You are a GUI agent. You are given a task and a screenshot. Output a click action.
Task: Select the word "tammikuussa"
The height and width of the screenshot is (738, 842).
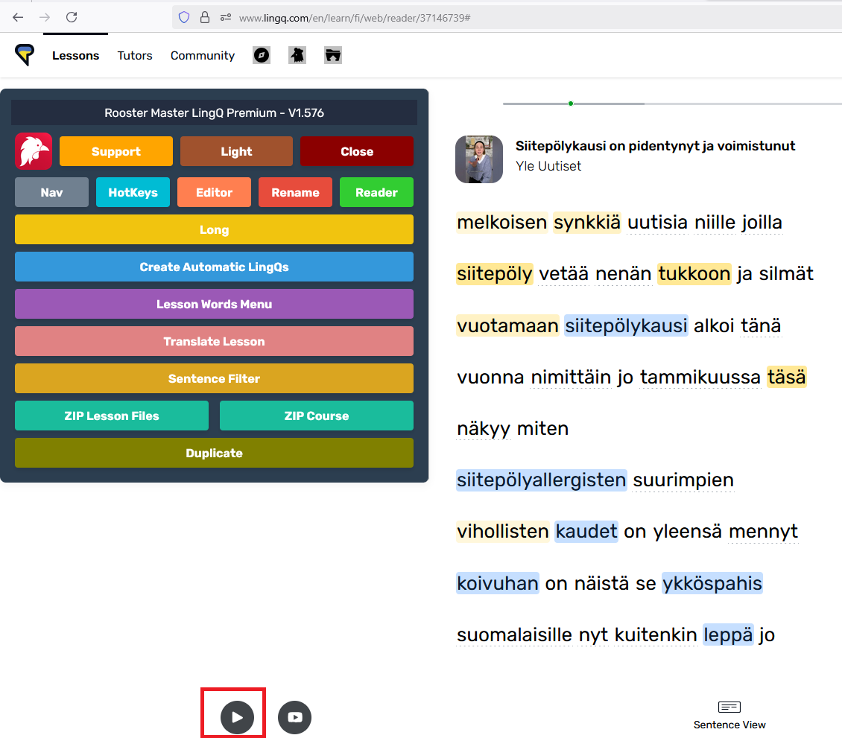coord(700,377)
